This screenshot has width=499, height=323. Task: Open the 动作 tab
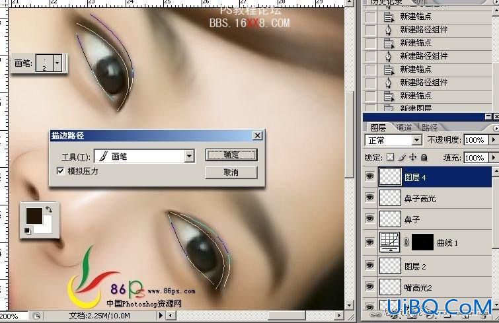coord(420,2)
